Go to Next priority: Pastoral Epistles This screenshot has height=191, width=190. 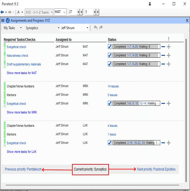point(156,169)
